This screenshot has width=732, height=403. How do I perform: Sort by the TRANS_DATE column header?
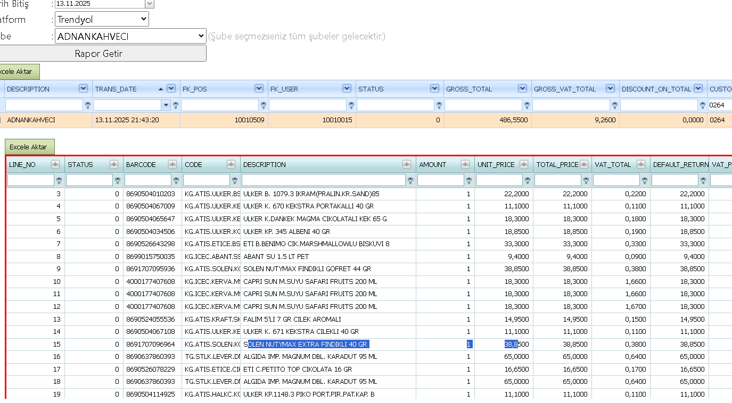pos(116,89)
